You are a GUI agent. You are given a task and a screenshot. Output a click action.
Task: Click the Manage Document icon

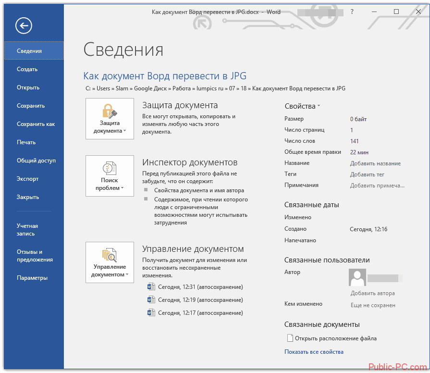[x=110, y=255]
